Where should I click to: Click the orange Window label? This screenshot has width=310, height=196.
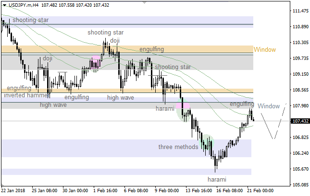coord(265,49)
